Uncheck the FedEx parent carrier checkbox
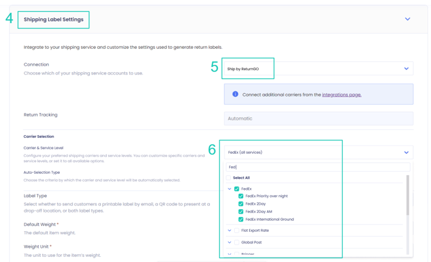The image size is (431, 262). pyautogui.click(x=237, y=189)
